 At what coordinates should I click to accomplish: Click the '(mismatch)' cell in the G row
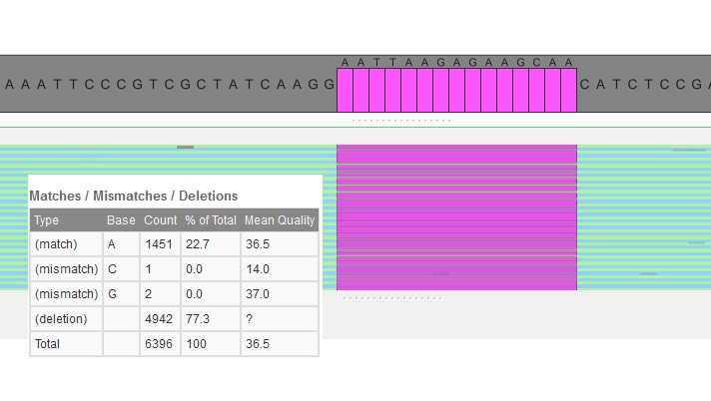pos(66,294)
